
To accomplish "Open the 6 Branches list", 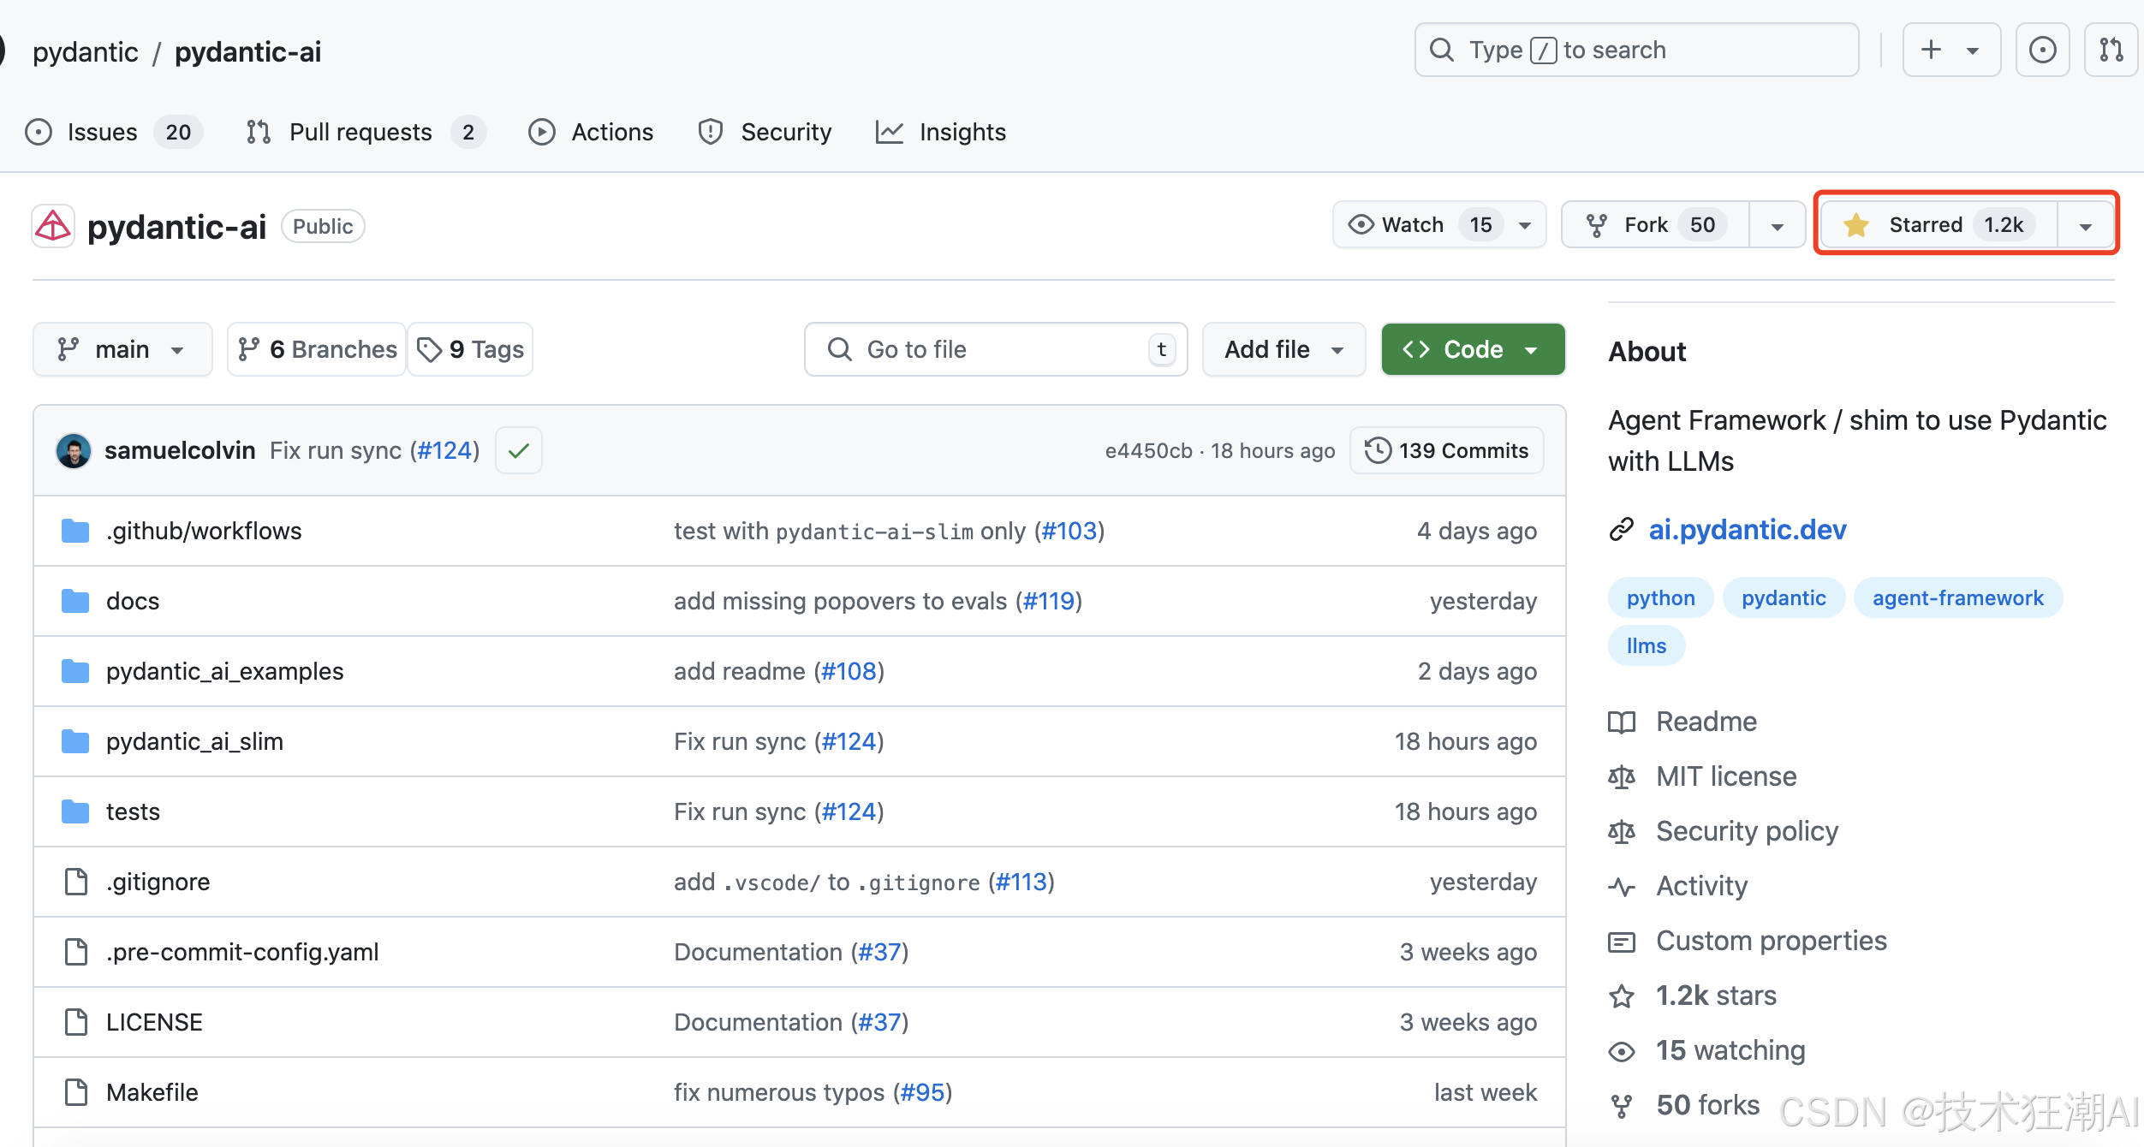I will pyautogui.click(x=318, y=349).
